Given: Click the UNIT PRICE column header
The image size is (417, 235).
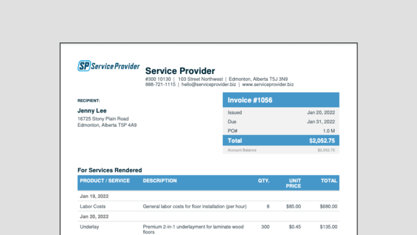Looking at the screenshot, I should coord(293,183).
